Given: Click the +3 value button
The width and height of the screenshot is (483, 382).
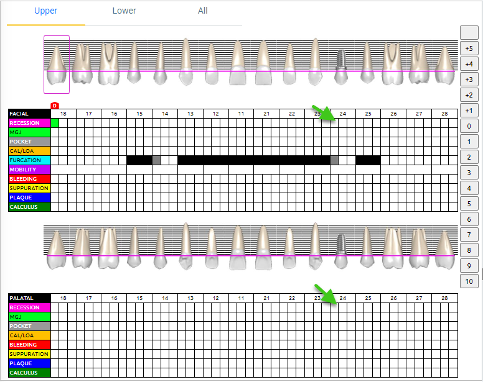Looking at the screenshot, I should (469, 80).
